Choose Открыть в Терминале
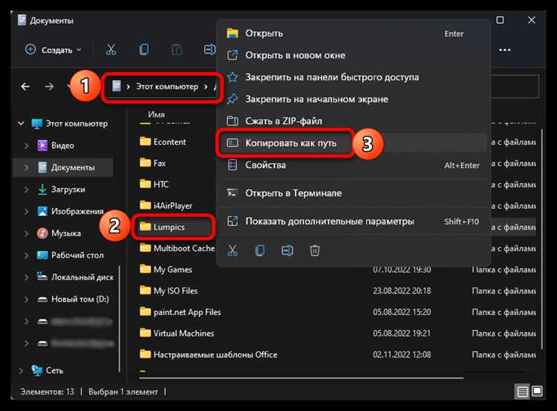Screen dimensions: 557x411 353,193
